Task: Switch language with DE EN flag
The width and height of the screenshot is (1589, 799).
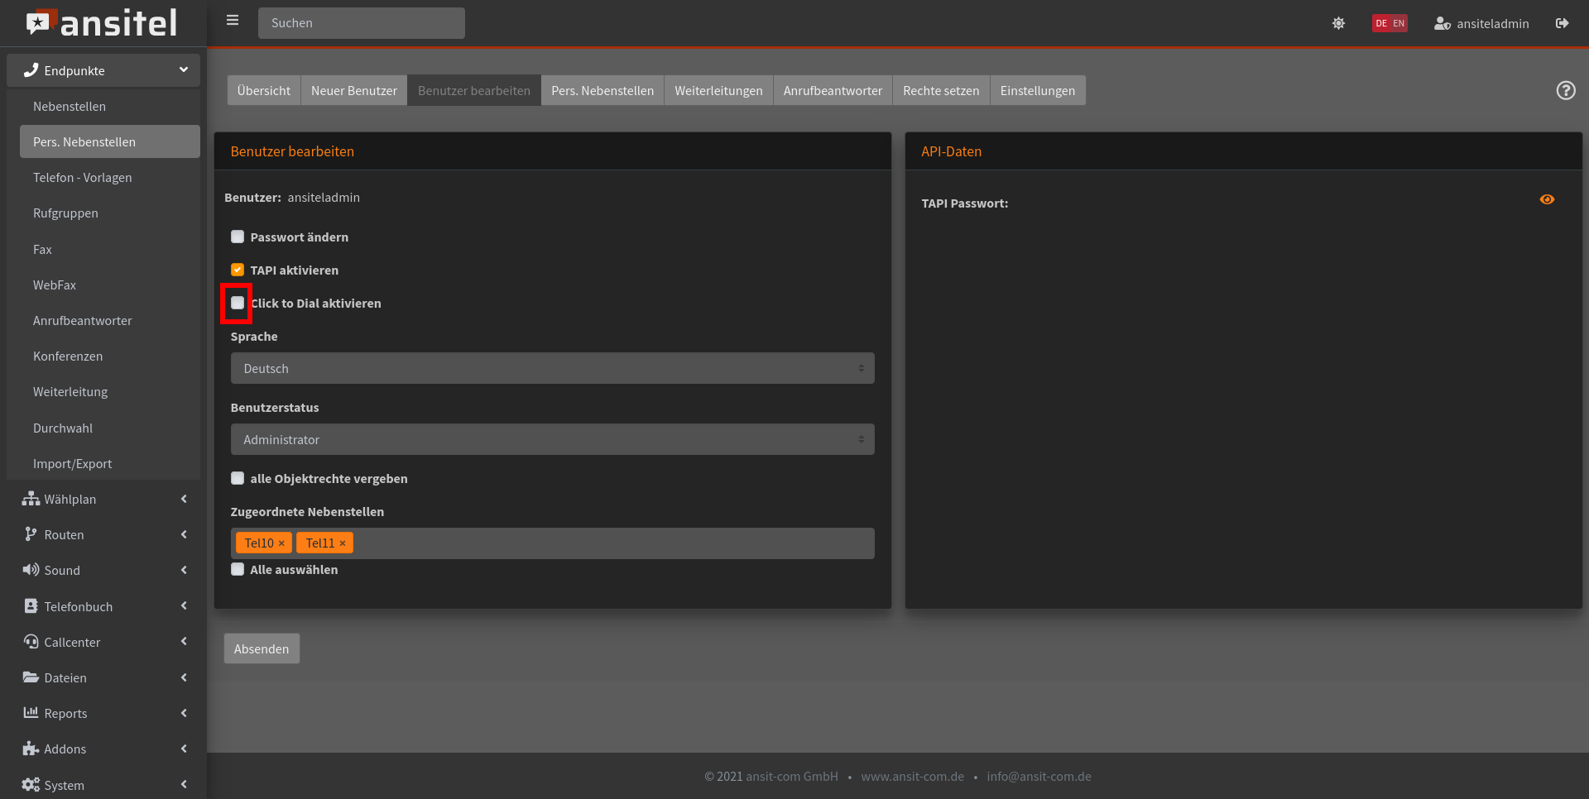Action: coord(1390,23)
